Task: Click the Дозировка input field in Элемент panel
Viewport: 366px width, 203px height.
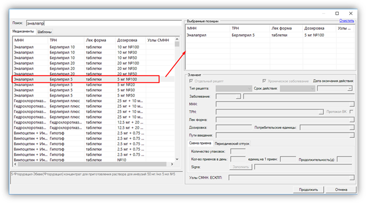Action: click(x=234, y=128)
